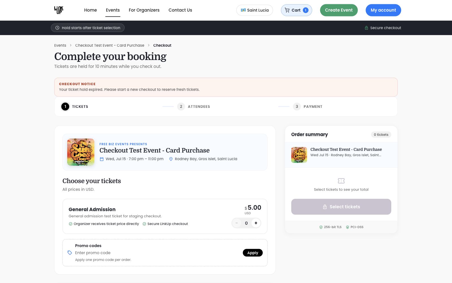Image resolution: width=452 pixels, height=283 pixels.
Task: Click the My account button
Action: coord(383,10)
